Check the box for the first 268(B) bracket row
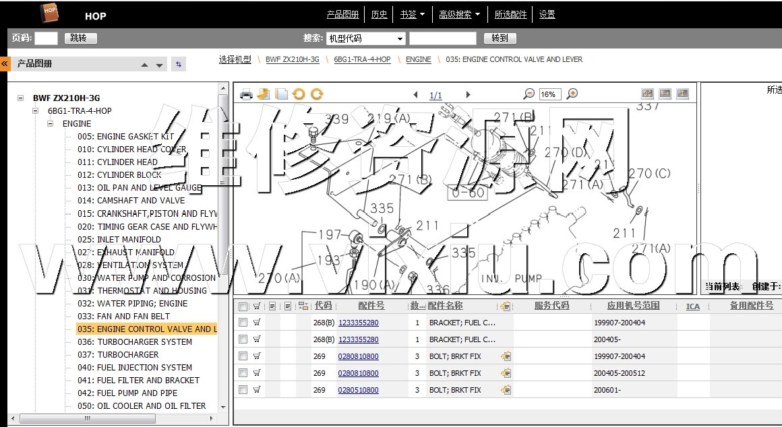 click(x=243, y=323)
